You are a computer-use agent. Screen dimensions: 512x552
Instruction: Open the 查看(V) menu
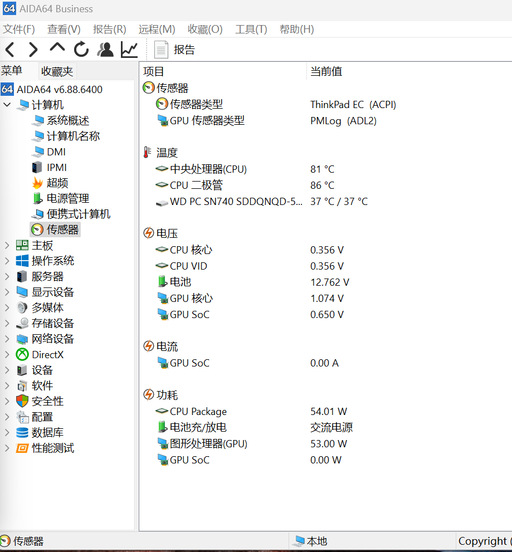64,29
